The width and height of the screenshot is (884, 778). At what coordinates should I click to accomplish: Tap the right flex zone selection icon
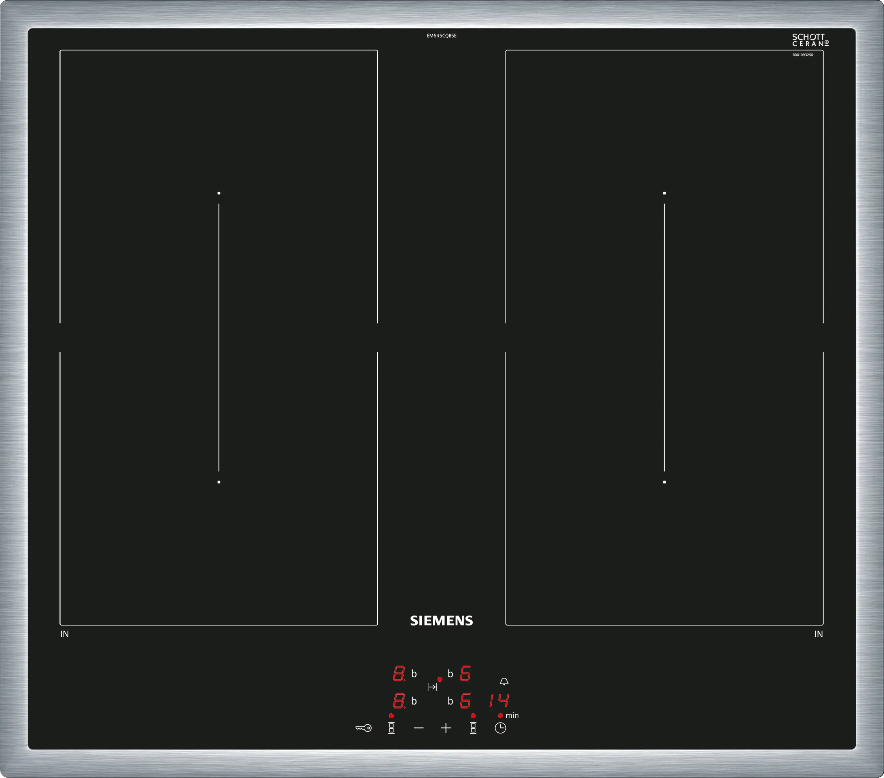pos(473,728)
